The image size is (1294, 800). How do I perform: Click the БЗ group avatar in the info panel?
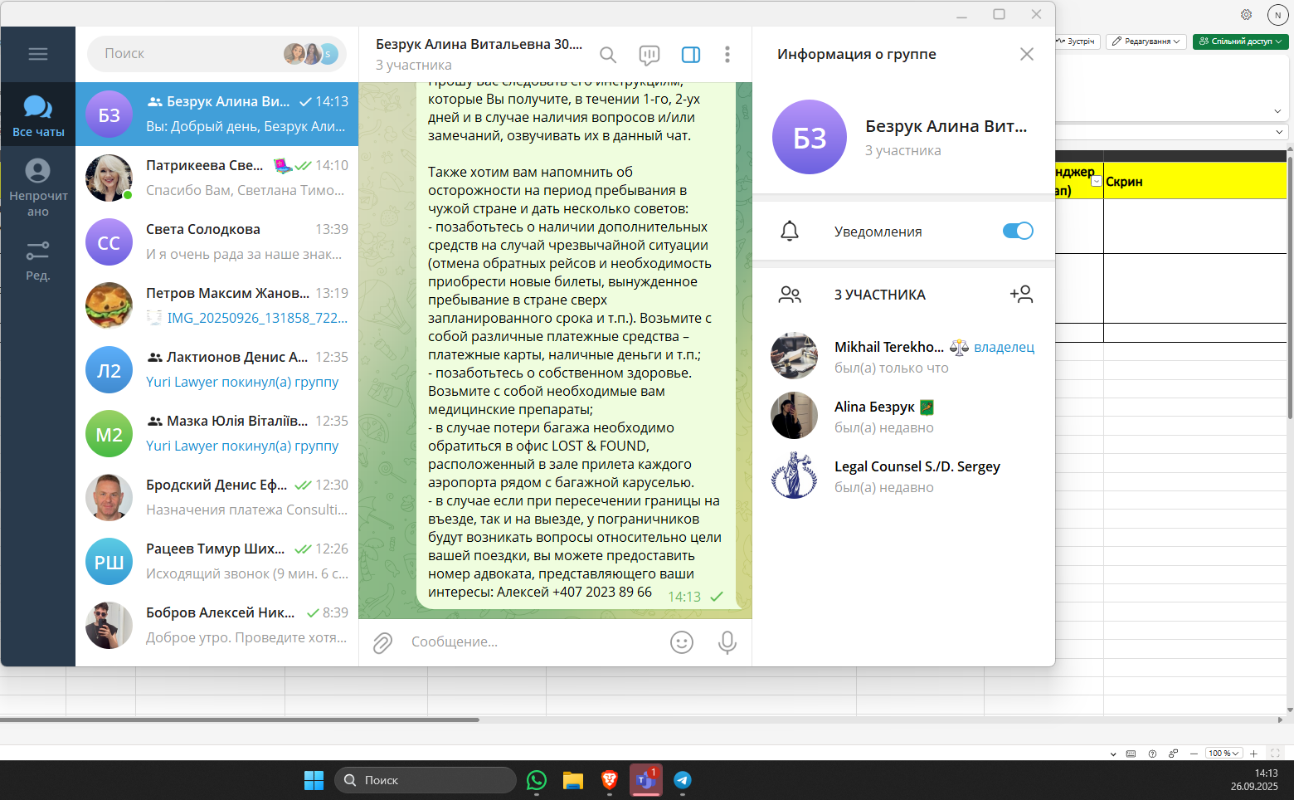coord(810,137)
